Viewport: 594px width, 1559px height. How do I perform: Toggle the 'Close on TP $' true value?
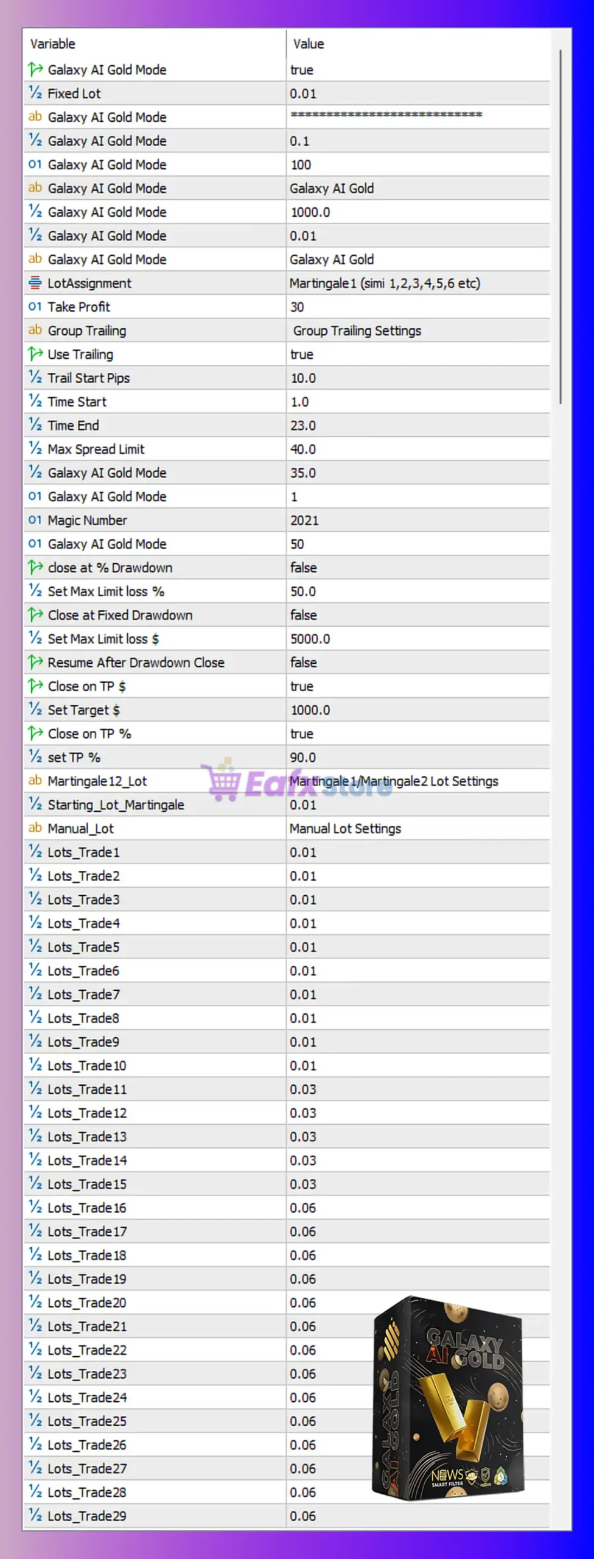(302, 686)
